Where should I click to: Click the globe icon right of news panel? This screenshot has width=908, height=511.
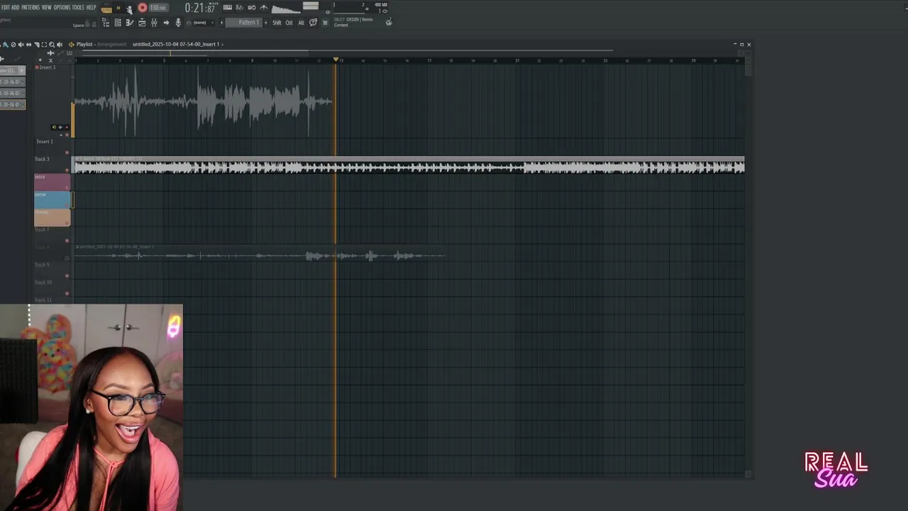coord(389,22)
